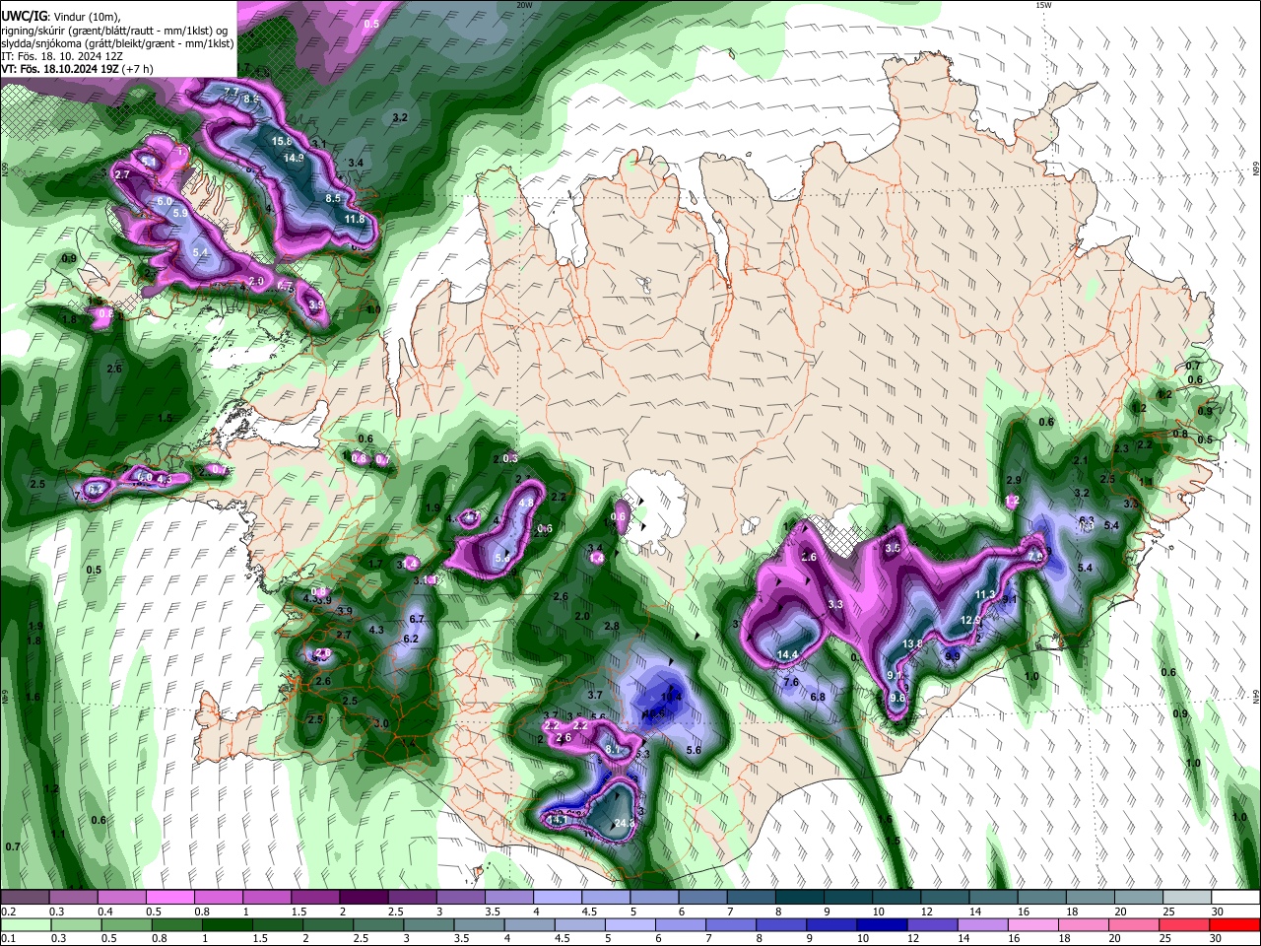Click the 7.6 value on the map
This screenshot has height=946, width=1261.
[791, 682]
